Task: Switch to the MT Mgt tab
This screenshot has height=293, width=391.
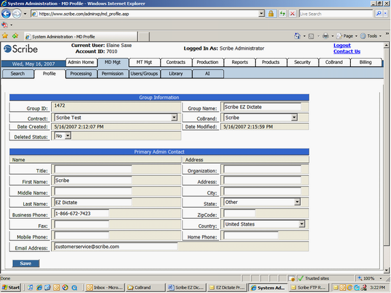Action: coord(144,62)
